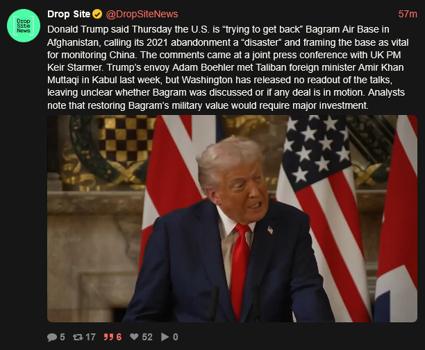Click the play count 0
This screenshot has width=425, height=350.
point(176,337)
